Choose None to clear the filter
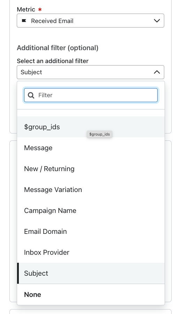Screen dimensions: 181x314 (91, 294)
